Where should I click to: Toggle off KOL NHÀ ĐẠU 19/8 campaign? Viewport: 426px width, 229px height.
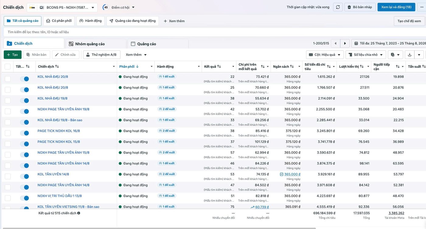[x=24, y=100]
